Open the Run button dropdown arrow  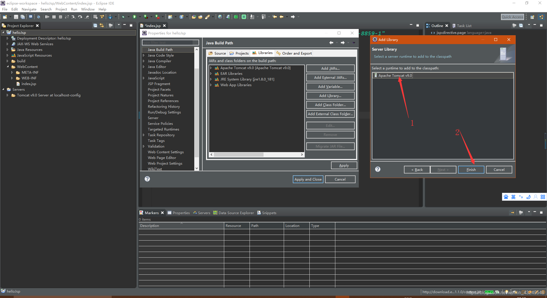point(140,17)
